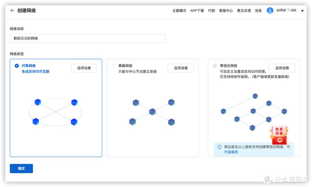Click the 集散网络 hub-and-spoke diagram
The image size is (312, 187).
pos(152,112)
